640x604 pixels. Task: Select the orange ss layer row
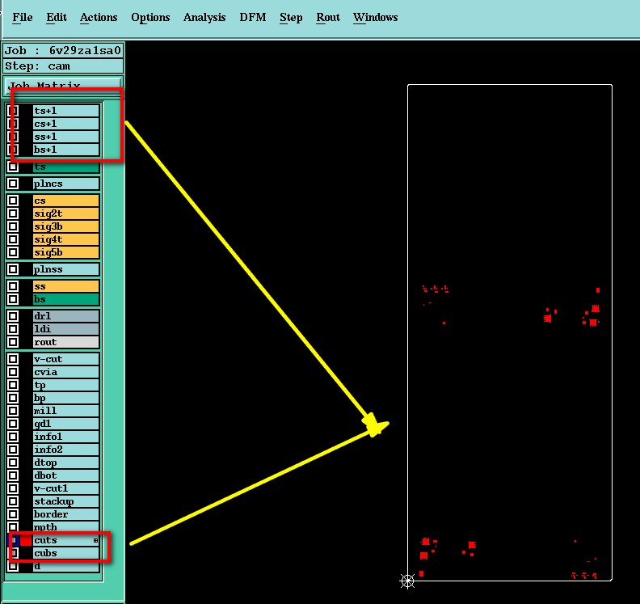point(66,286)
